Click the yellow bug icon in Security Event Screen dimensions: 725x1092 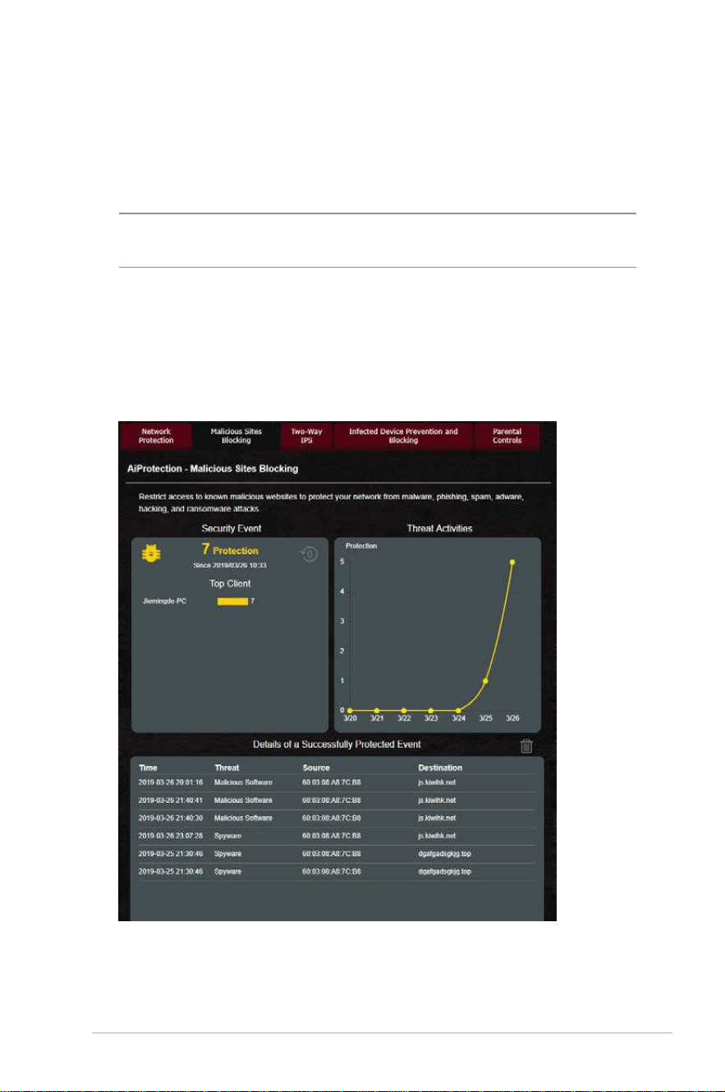click(154, 554)
